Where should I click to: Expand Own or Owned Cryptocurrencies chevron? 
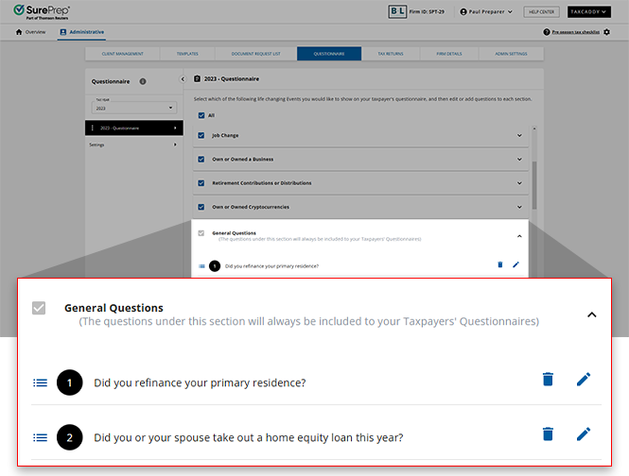point(519,207)
